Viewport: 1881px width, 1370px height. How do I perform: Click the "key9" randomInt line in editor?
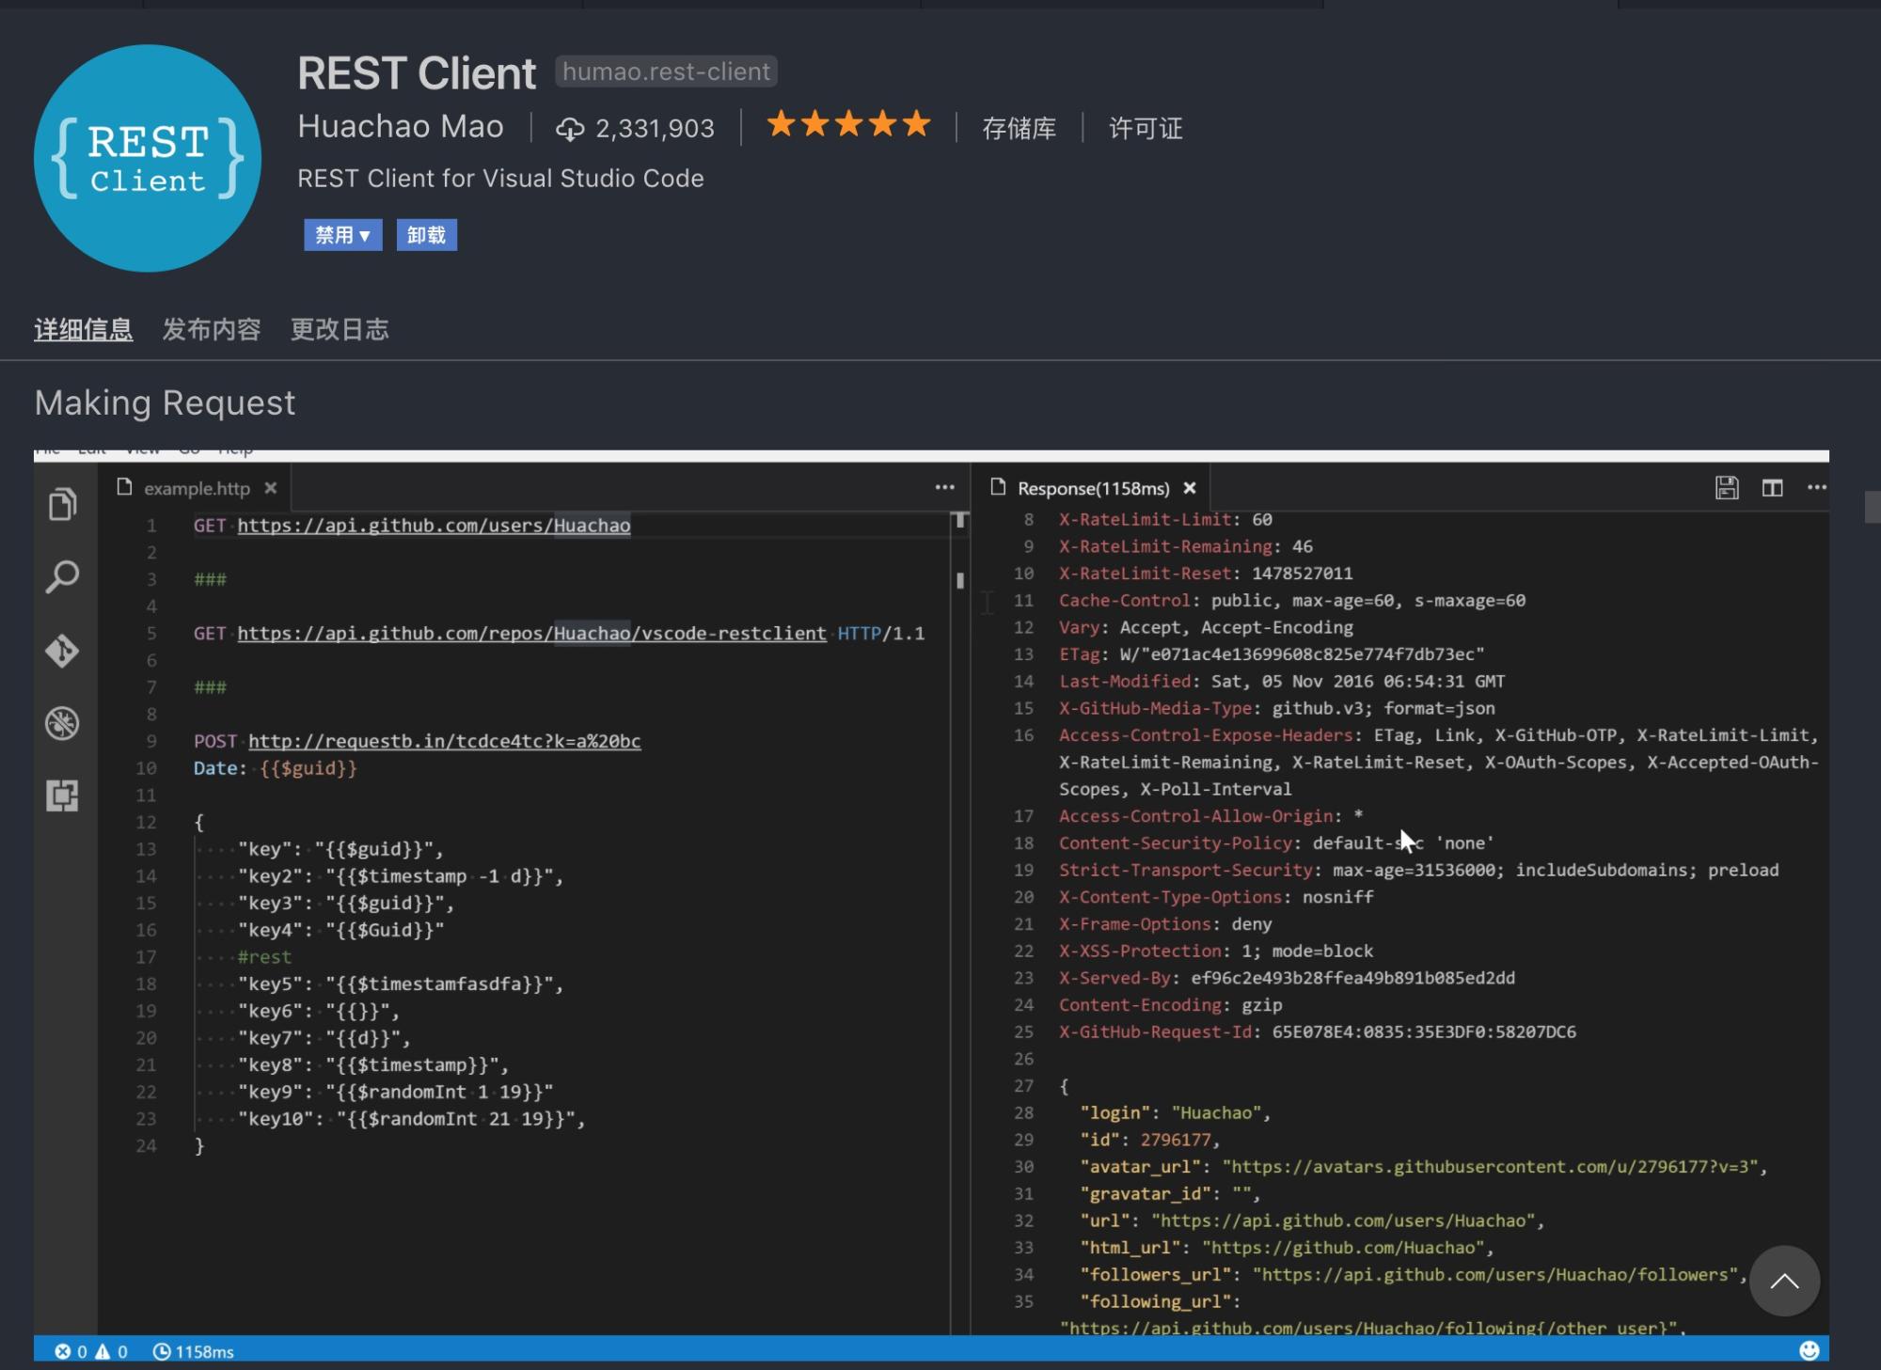(x=395, y=1092)
